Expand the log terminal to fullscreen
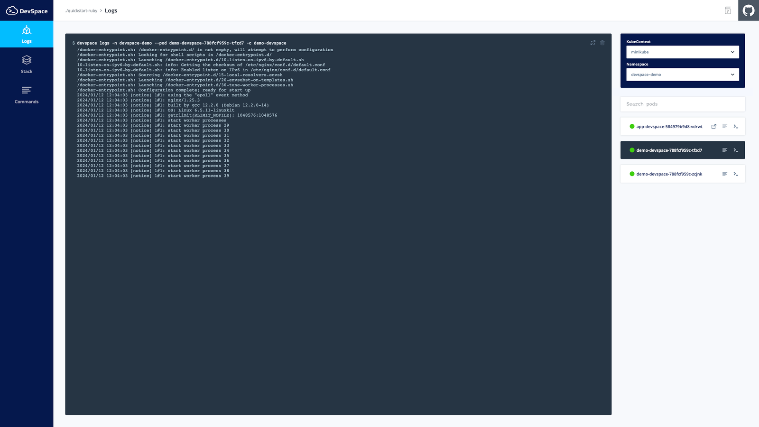The height and width of the screenshot is (427, 759). (592, 43)
